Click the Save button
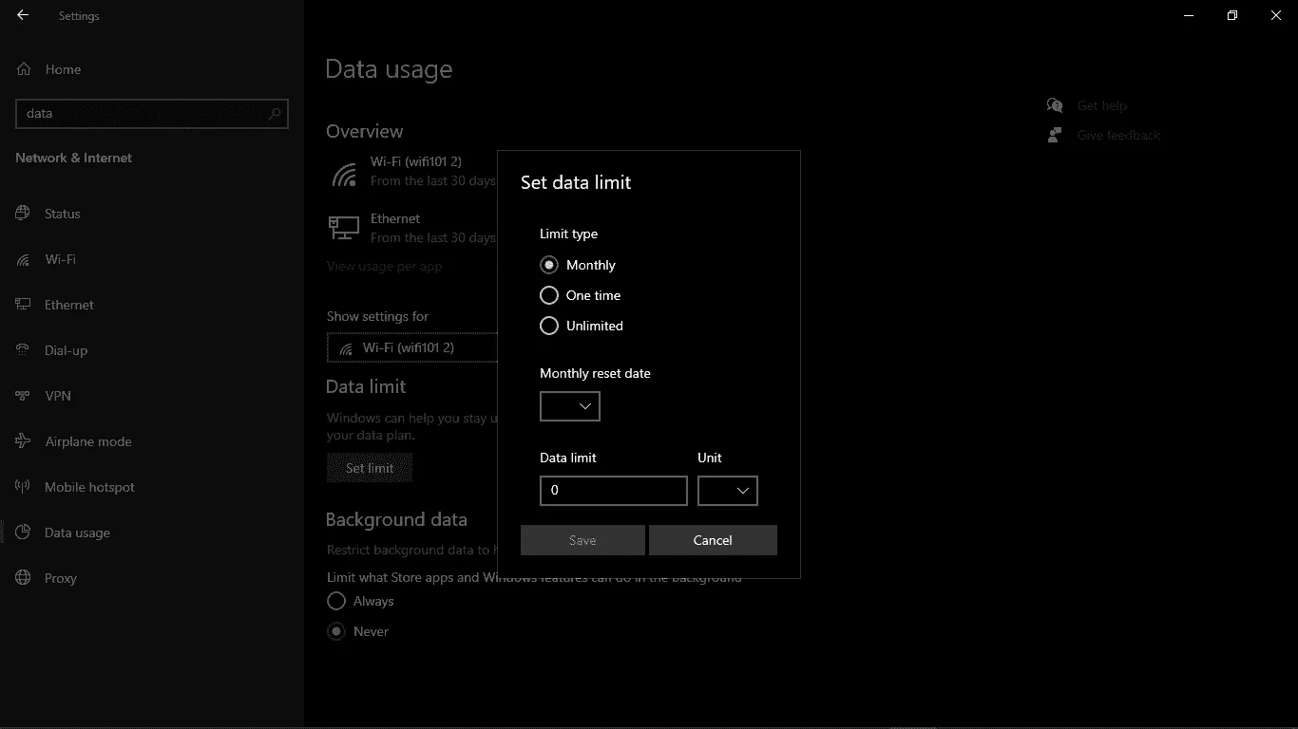This screenshot has height=729, width=1298. (x=582, y=540)
